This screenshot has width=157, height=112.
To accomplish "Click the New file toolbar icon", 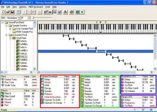I will coord(3,12).
